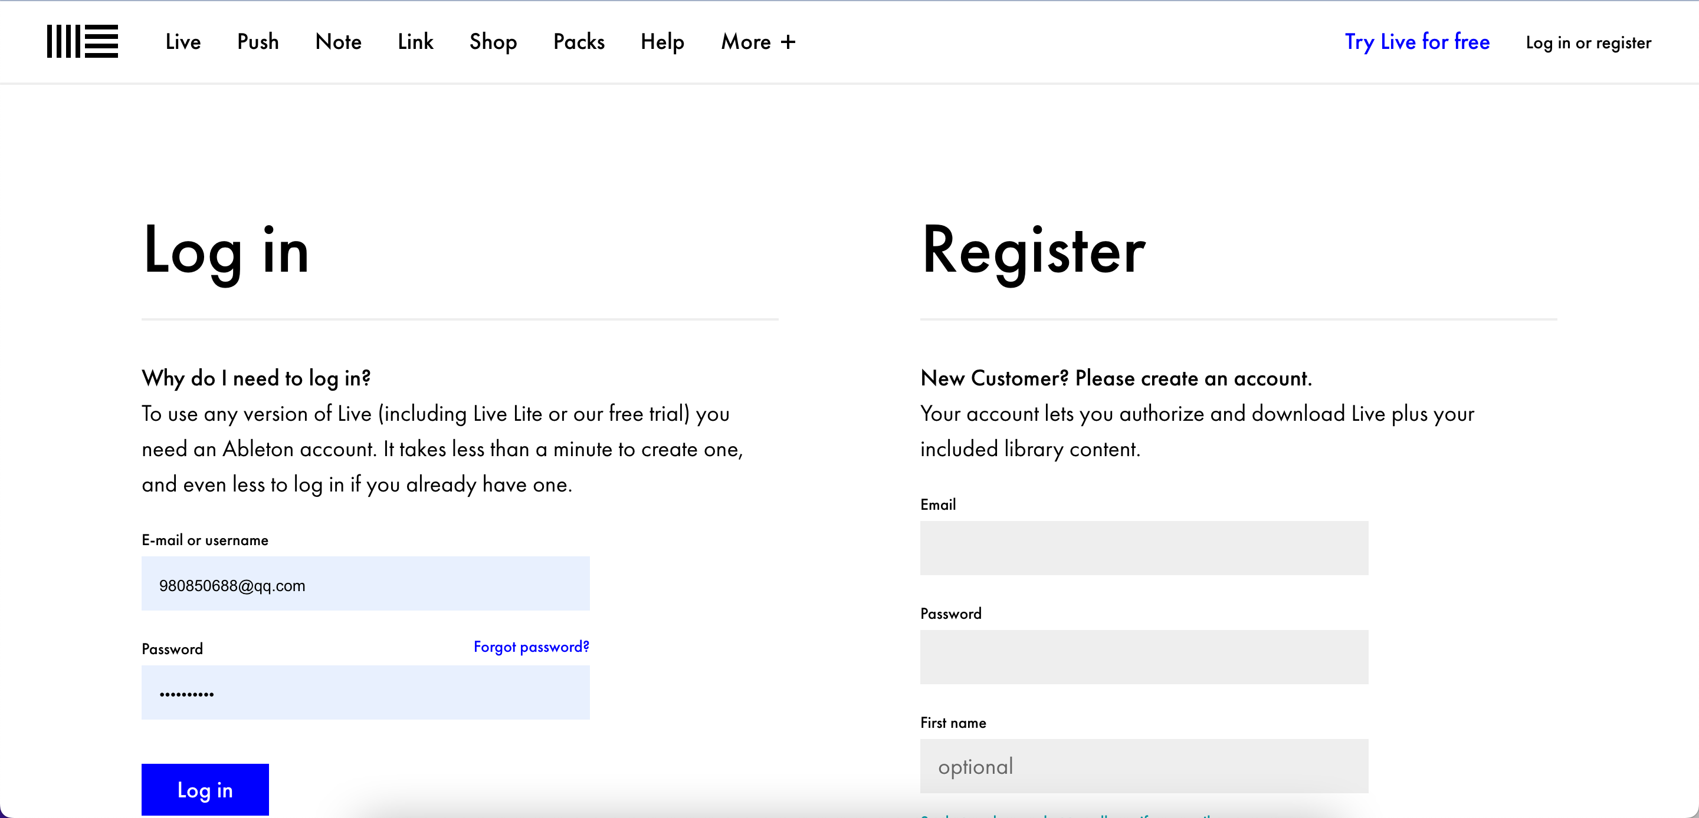Image resolution: width=1699 pixels, height=818 pixels.
Task: Click the Ableton logo icon
Action: pos(83,41)
